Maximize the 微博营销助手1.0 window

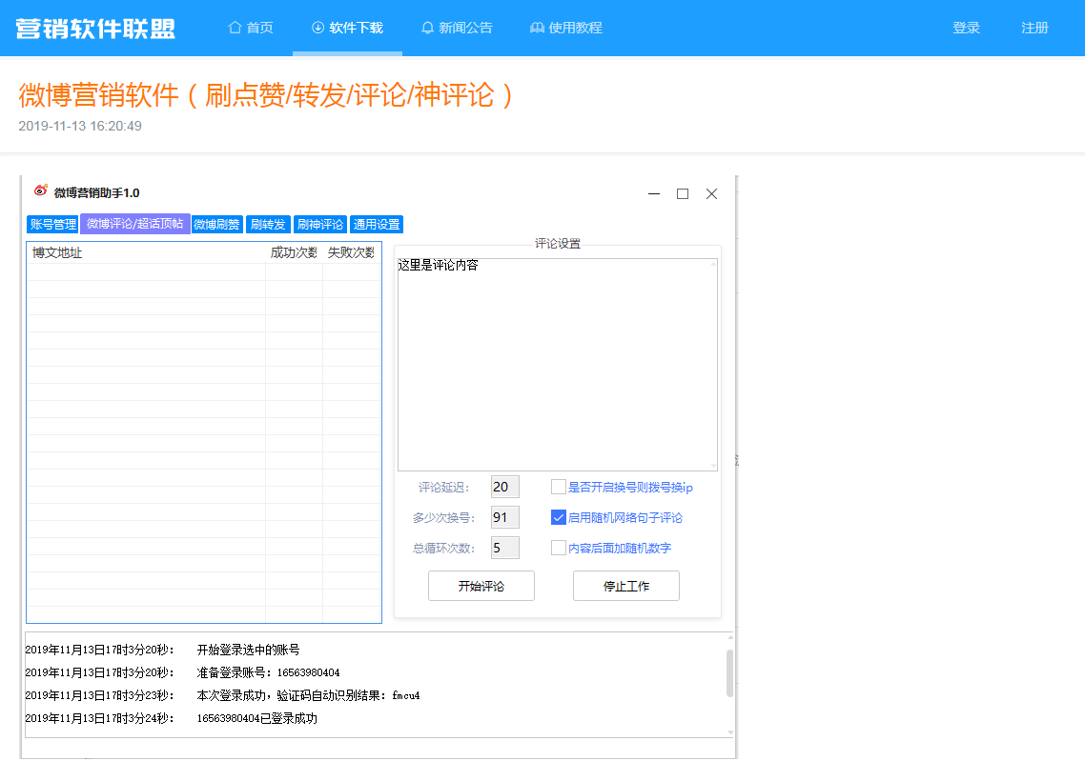(x=683, y=193)
